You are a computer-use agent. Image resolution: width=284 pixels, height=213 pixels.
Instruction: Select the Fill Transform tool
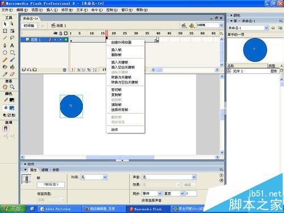(12, 31)
